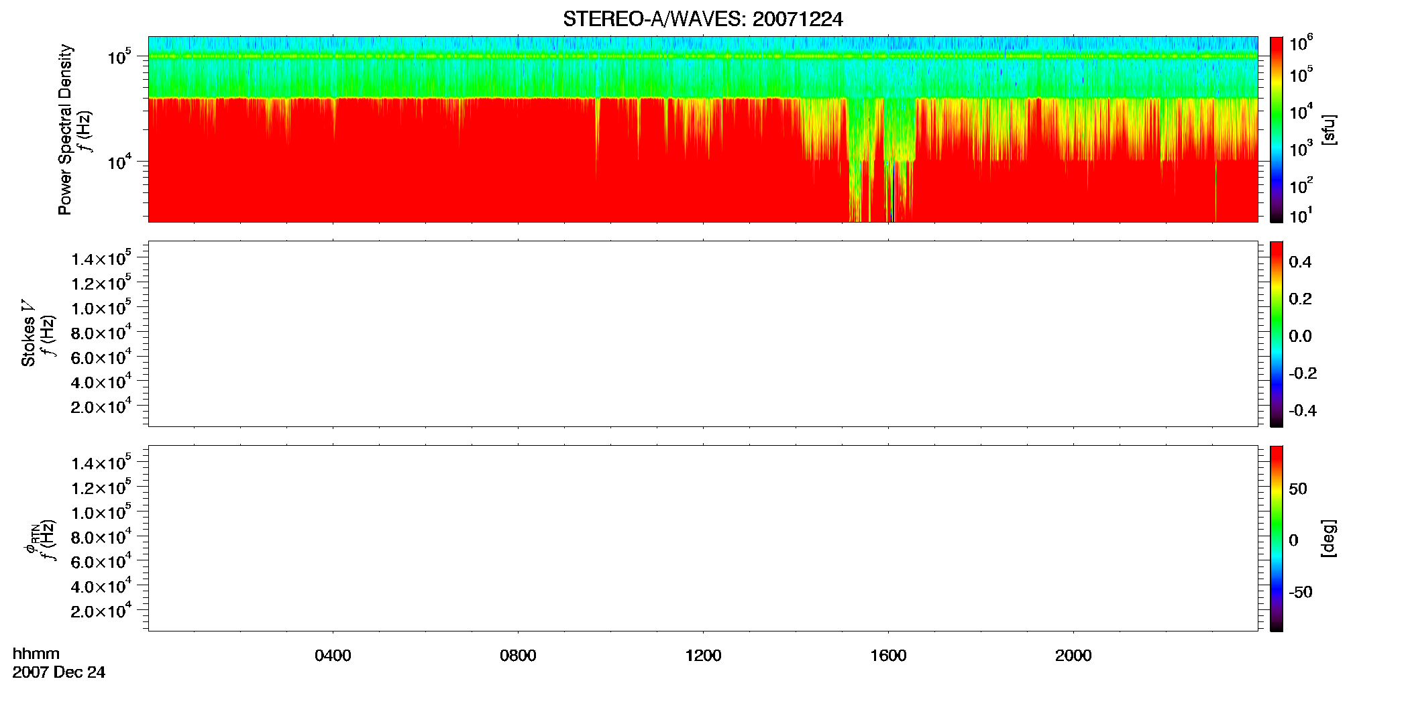Screen dimensions: 1406x724
Task: Click the 2007 Dec 24 date label
Action: [x=59, y=672]
